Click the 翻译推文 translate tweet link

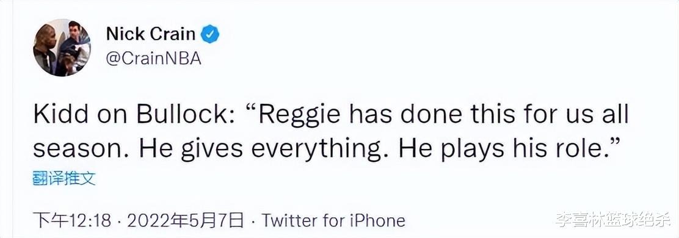click(x=64, y=178)
